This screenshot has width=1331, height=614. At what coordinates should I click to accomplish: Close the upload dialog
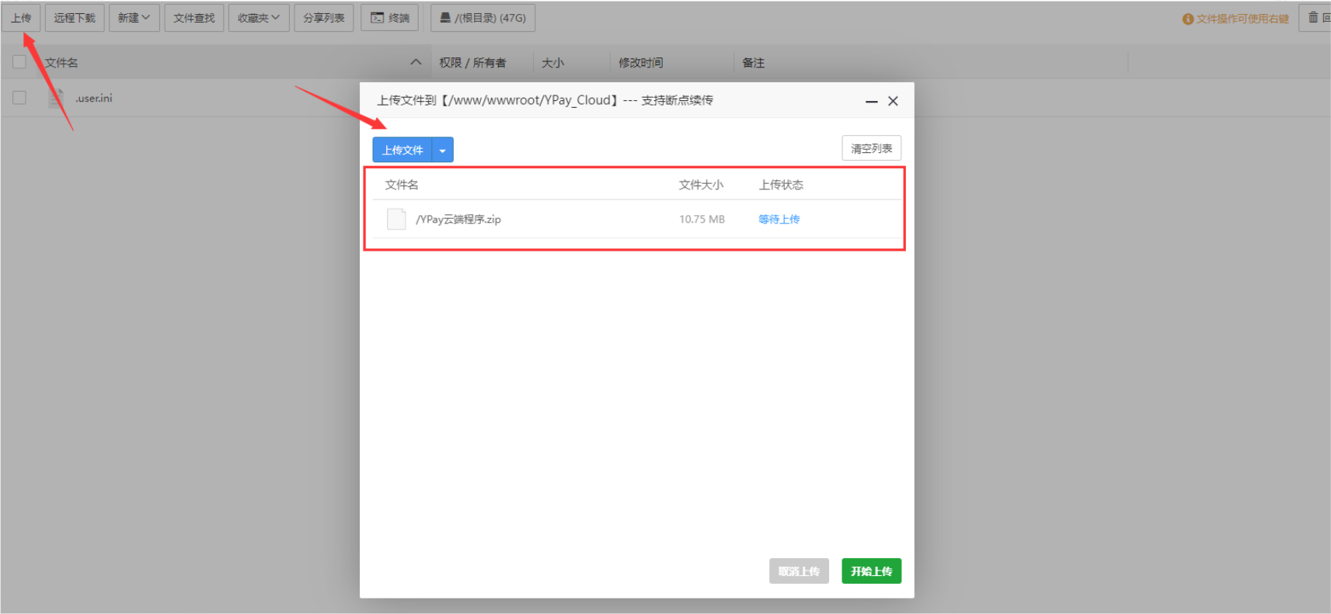click(894, 101)
